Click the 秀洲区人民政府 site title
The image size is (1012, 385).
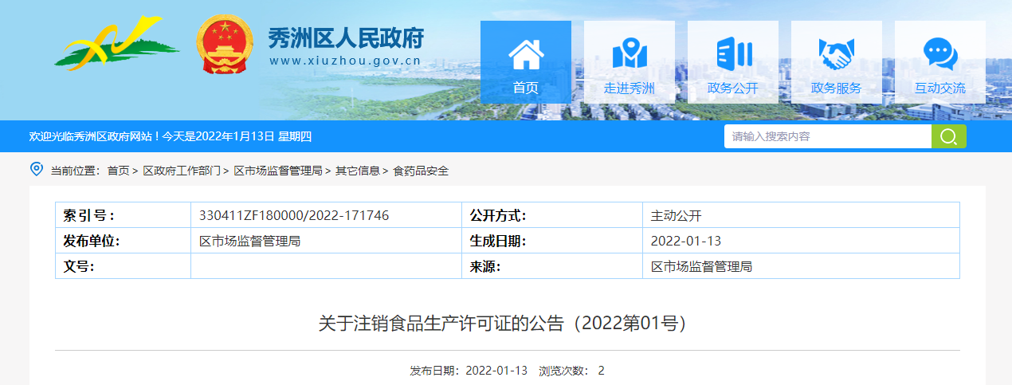coord(346,37)
